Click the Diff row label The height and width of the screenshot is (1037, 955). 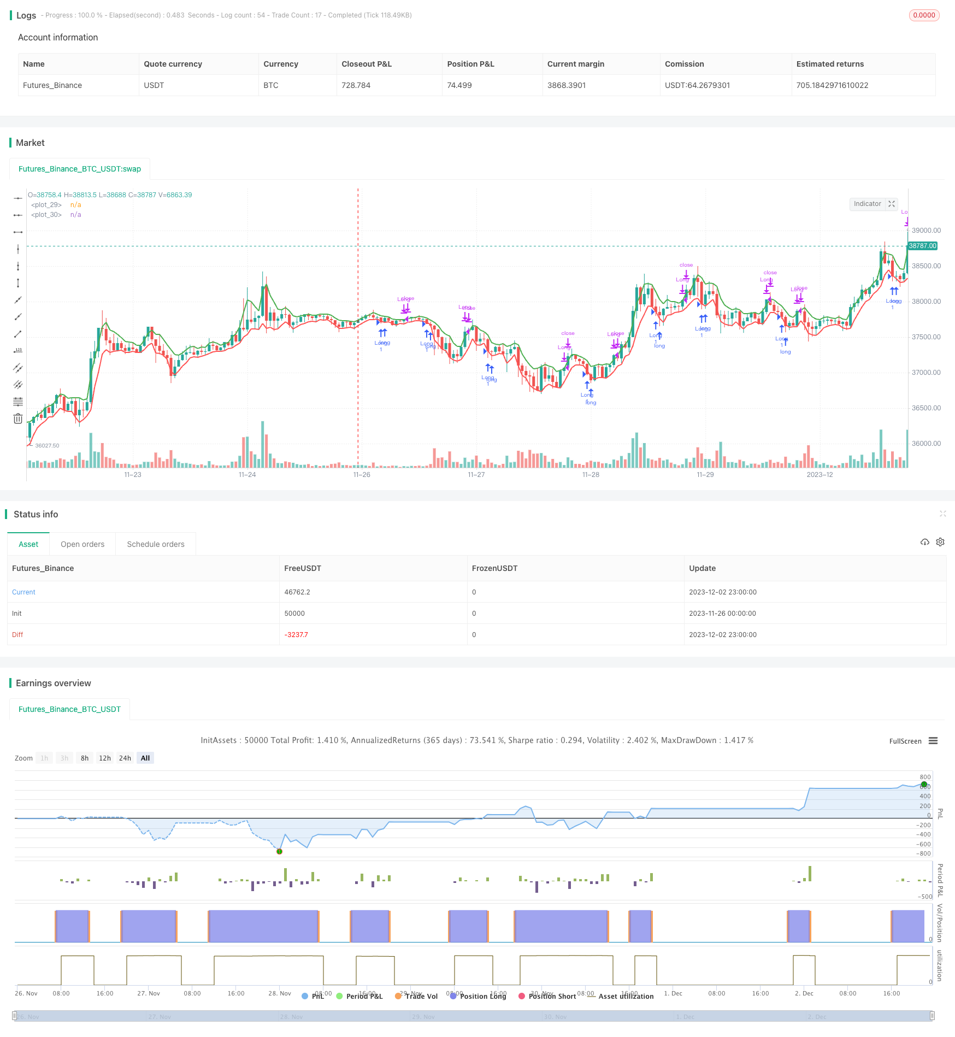click(x=17, y=635)
